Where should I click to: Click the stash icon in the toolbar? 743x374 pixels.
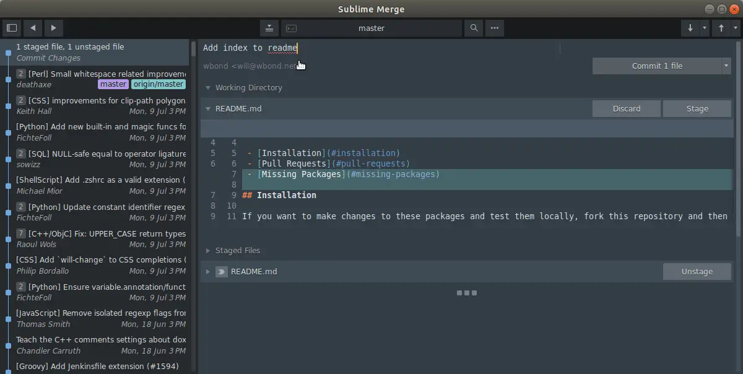[269, 28]
